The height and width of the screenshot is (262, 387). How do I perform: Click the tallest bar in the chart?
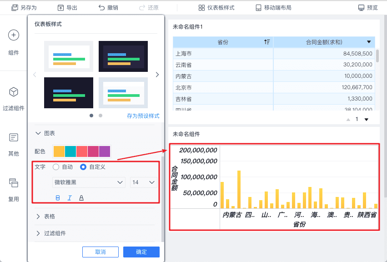coord(239,189)
